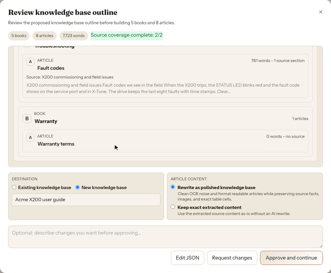Select the Warranty terms article title
The height and width of the screenshot is (273, 331).
click(x=56, y=144)
